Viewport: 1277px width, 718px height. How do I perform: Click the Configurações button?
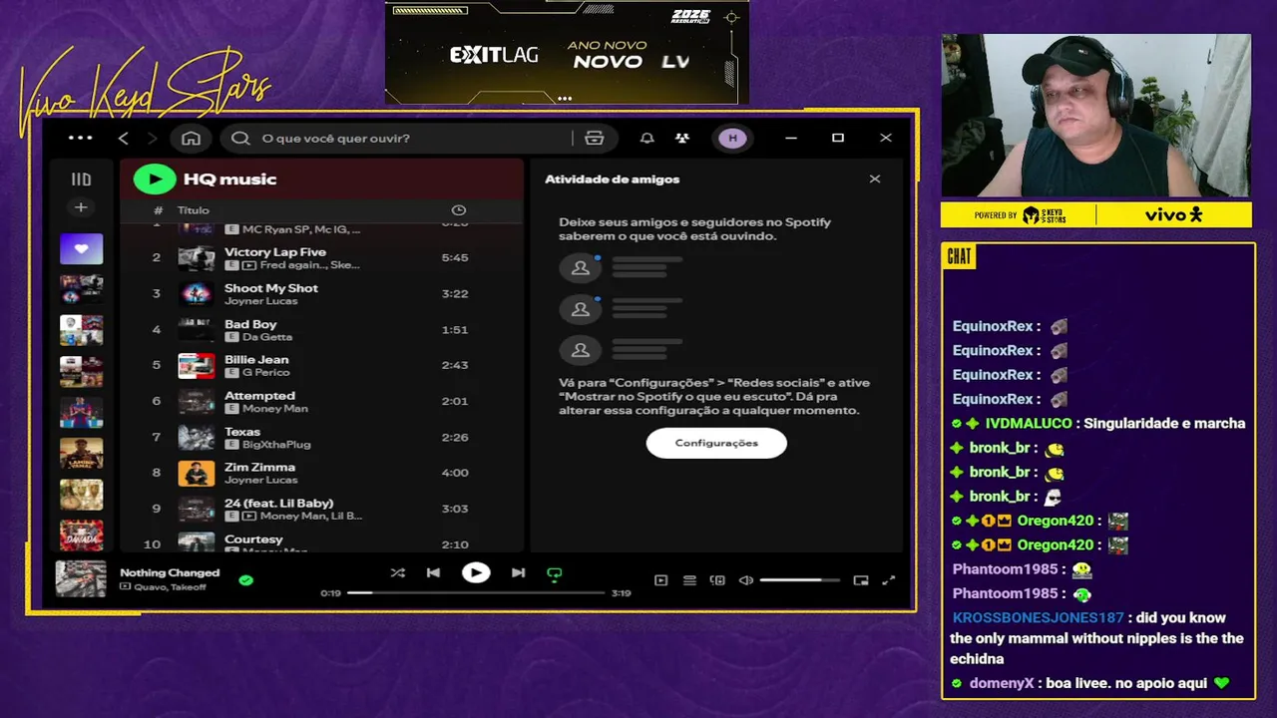[716, 443]
